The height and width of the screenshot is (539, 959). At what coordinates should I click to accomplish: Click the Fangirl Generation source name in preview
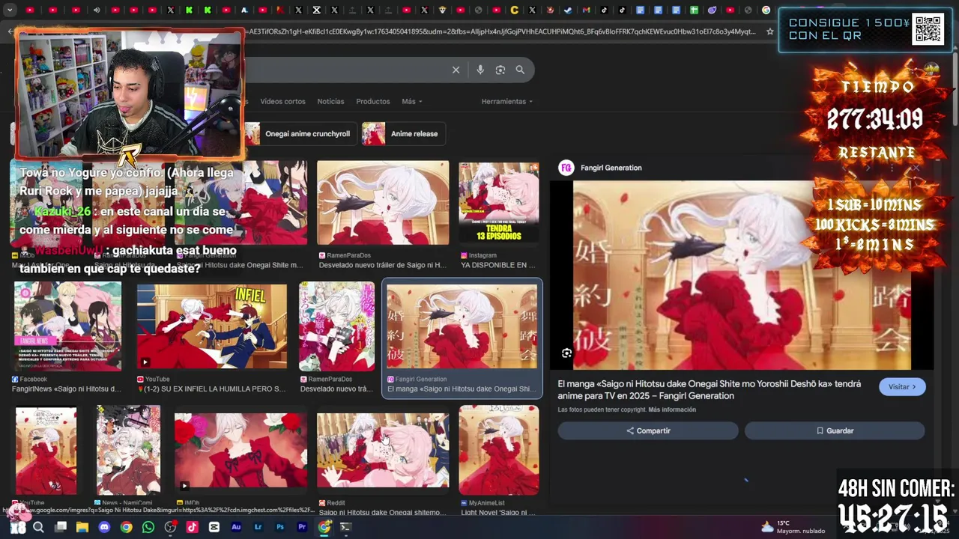point(611,168)
